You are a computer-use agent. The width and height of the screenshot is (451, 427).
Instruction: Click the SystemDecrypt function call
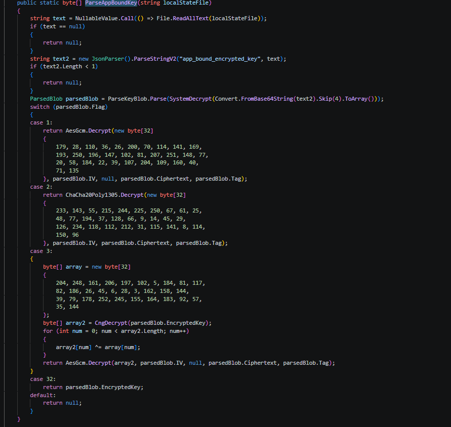click(x=190, y=99)
